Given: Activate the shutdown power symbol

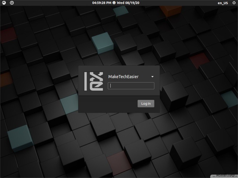Looking at the screenshot, I should [x=234, y=3].
